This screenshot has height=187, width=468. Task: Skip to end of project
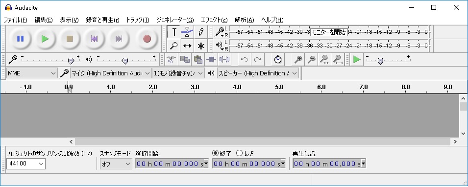[119, 39]
